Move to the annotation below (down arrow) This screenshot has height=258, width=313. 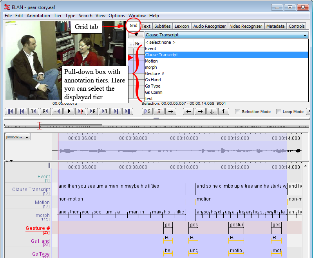click(212, 111)
